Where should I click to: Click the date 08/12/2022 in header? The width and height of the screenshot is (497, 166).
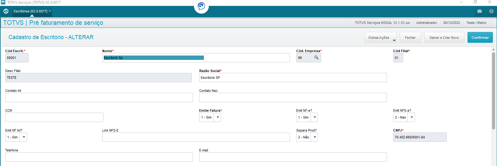[x=452, y=23]
